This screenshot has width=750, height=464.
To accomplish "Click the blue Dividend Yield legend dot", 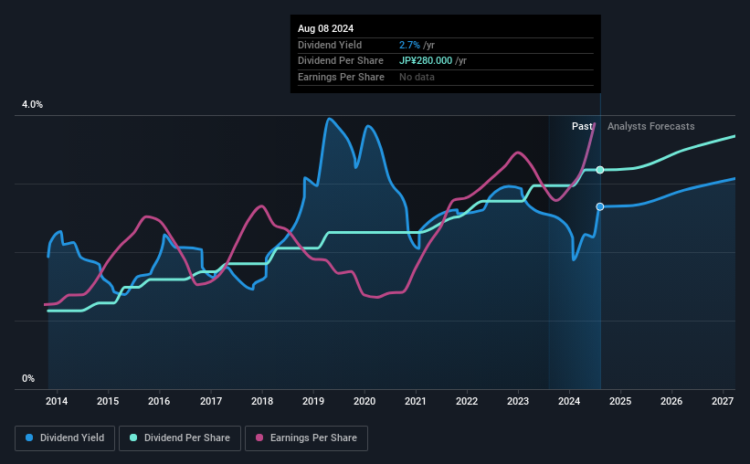I will tap(29, 438).
